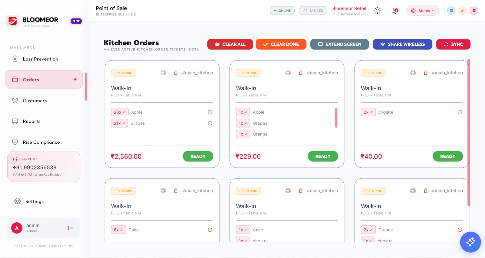Click the orange circle icon in top bar
Viewport: 485px width, 258px height.
[x=463, y=11]
